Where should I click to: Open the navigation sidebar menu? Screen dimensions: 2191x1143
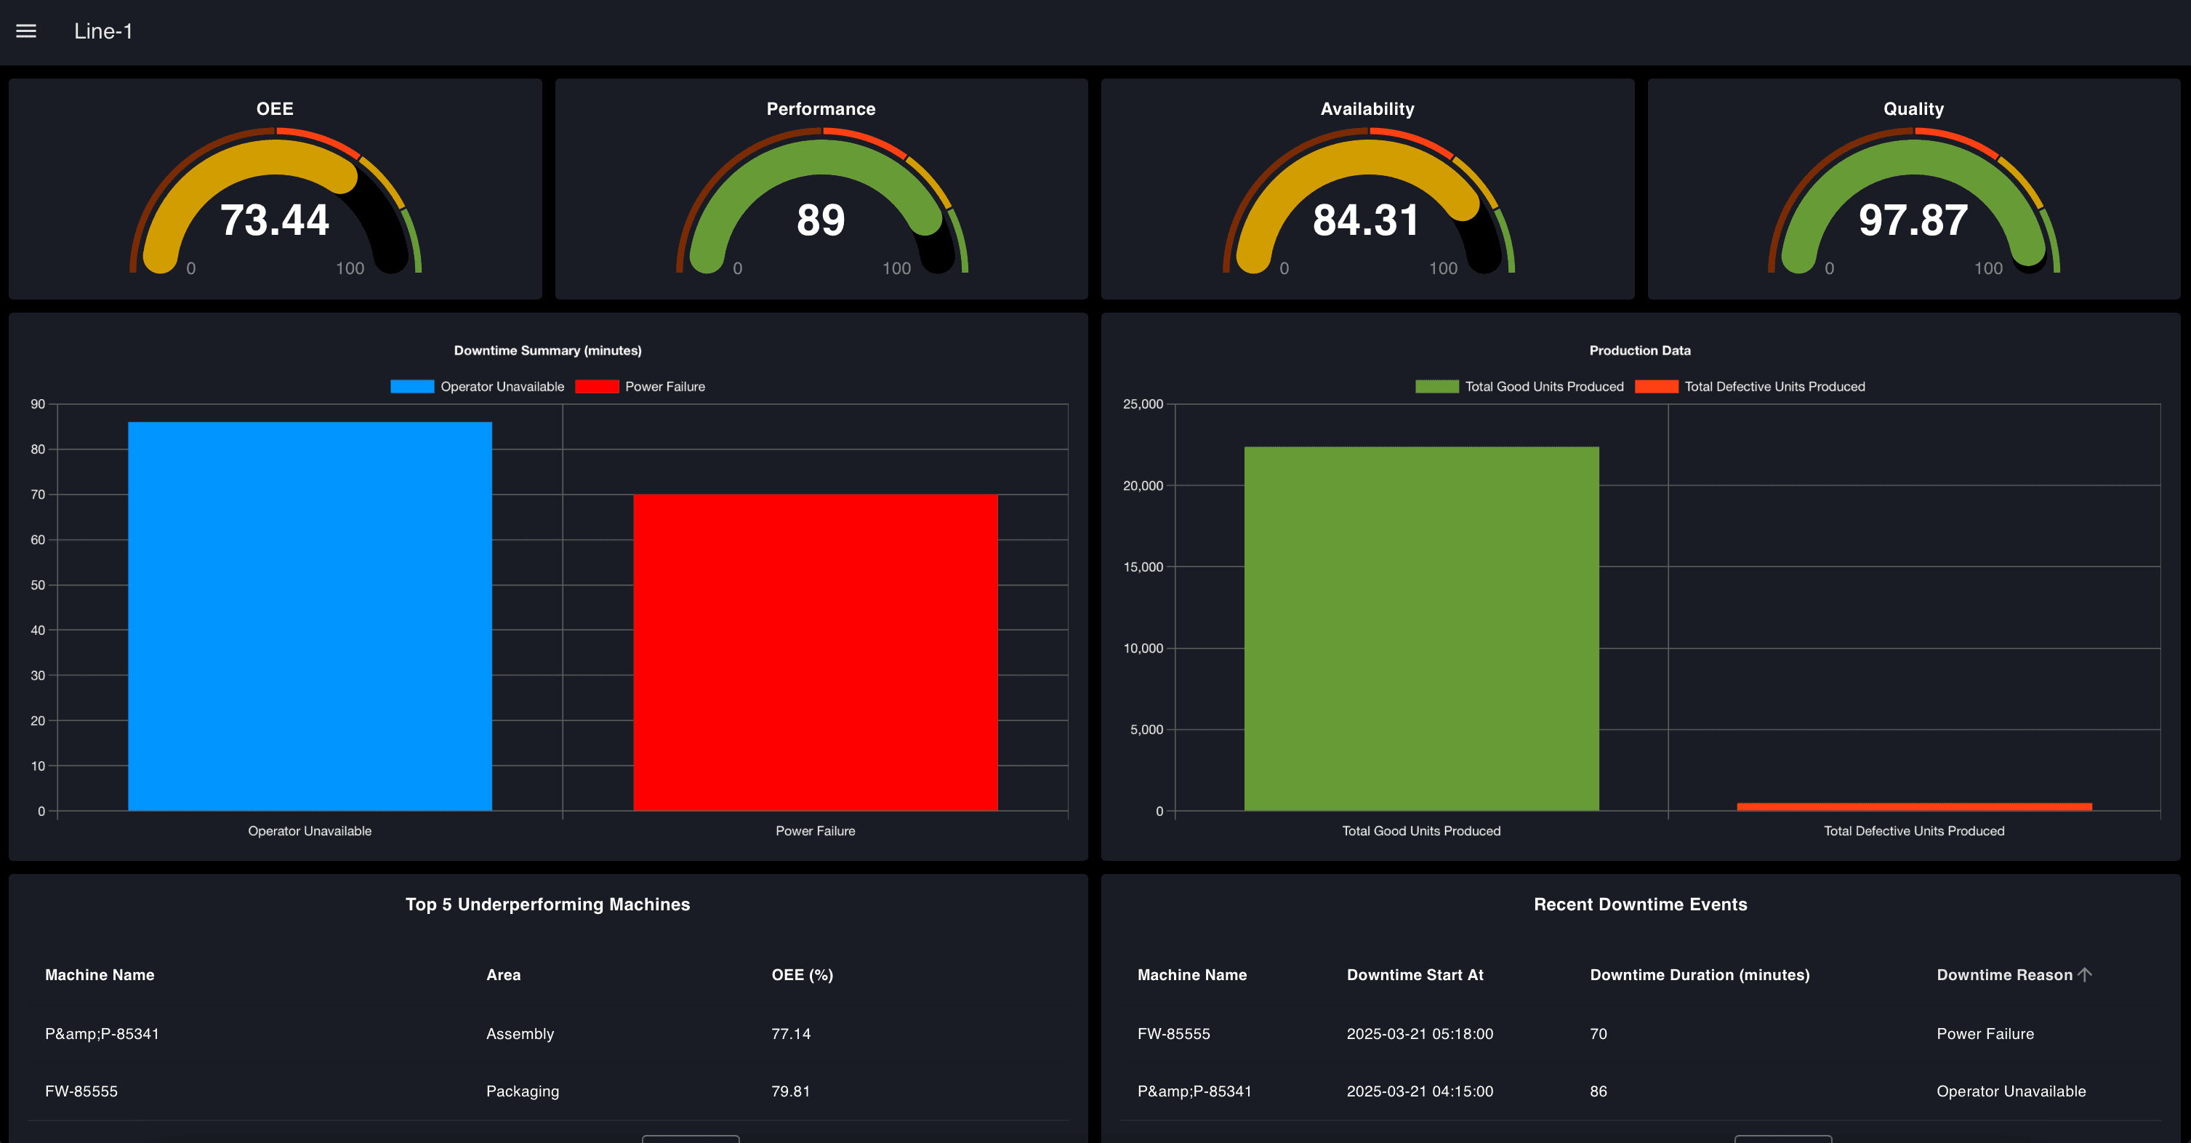pyautogui.click(x=26, y=31)
